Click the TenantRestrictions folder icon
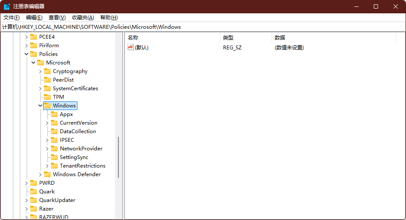The image size is (406, 220). 54,165
